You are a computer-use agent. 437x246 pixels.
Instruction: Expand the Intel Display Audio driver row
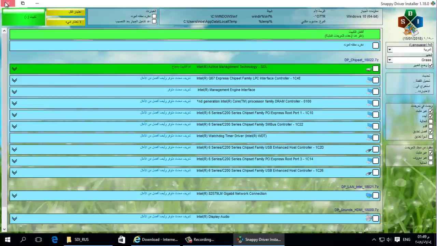(x=14, y=219)
